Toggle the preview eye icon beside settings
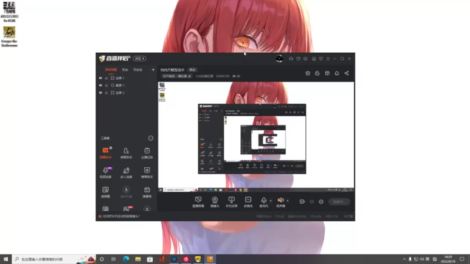The height and width of the screenshot is (264, 470). click(312, 202)
